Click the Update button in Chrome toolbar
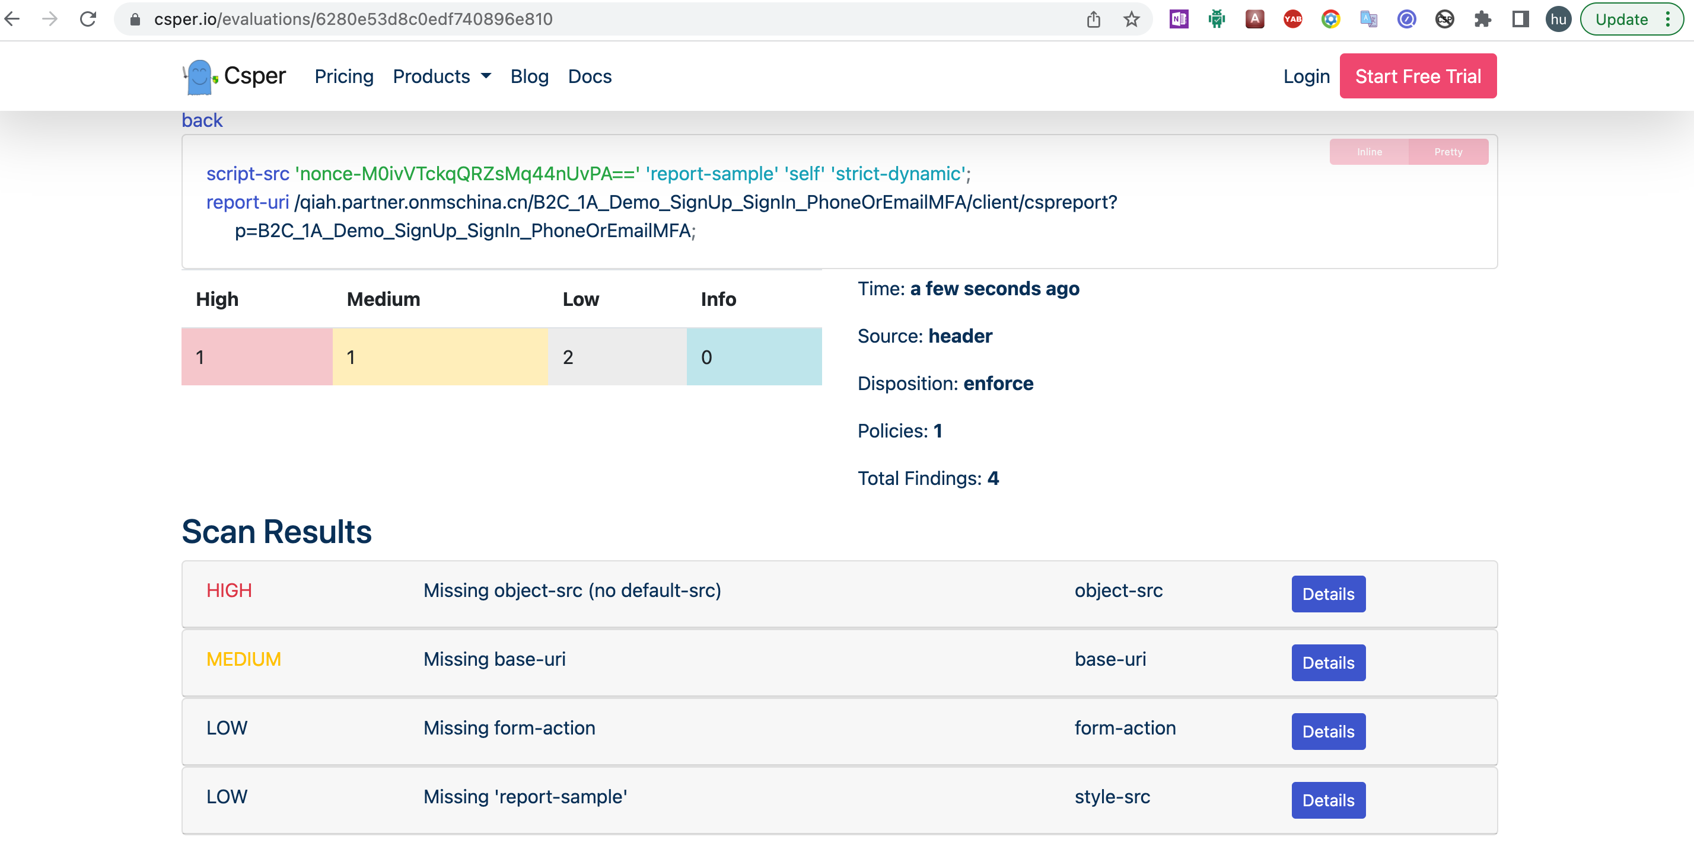The image size is (1694, 843). [1622, 19]
